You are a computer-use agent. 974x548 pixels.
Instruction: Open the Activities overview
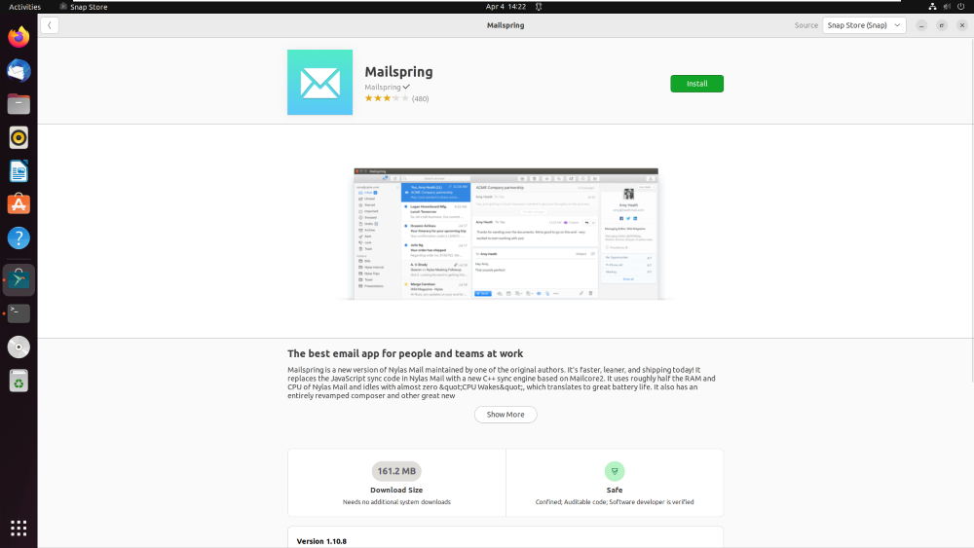[x=25, y=7]
